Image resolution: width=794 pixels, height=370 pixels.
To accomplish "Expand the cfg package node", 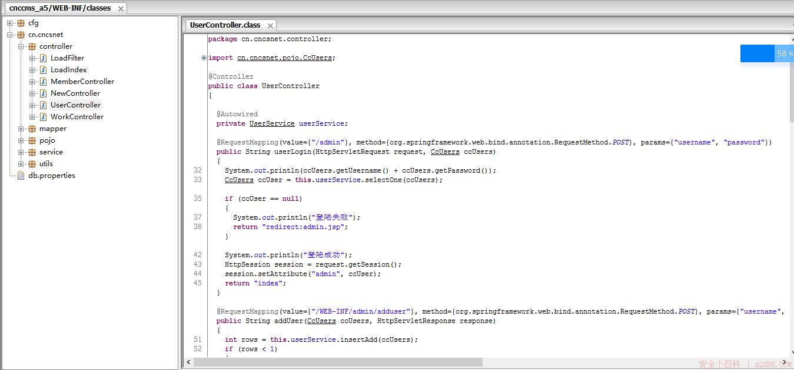I will pyautogui.click(x=9, y=23).
